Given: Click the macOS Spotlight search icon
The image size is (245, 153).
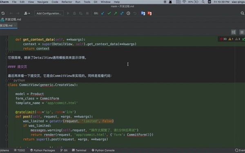Looking at the screenshot, I should (203, 2).
